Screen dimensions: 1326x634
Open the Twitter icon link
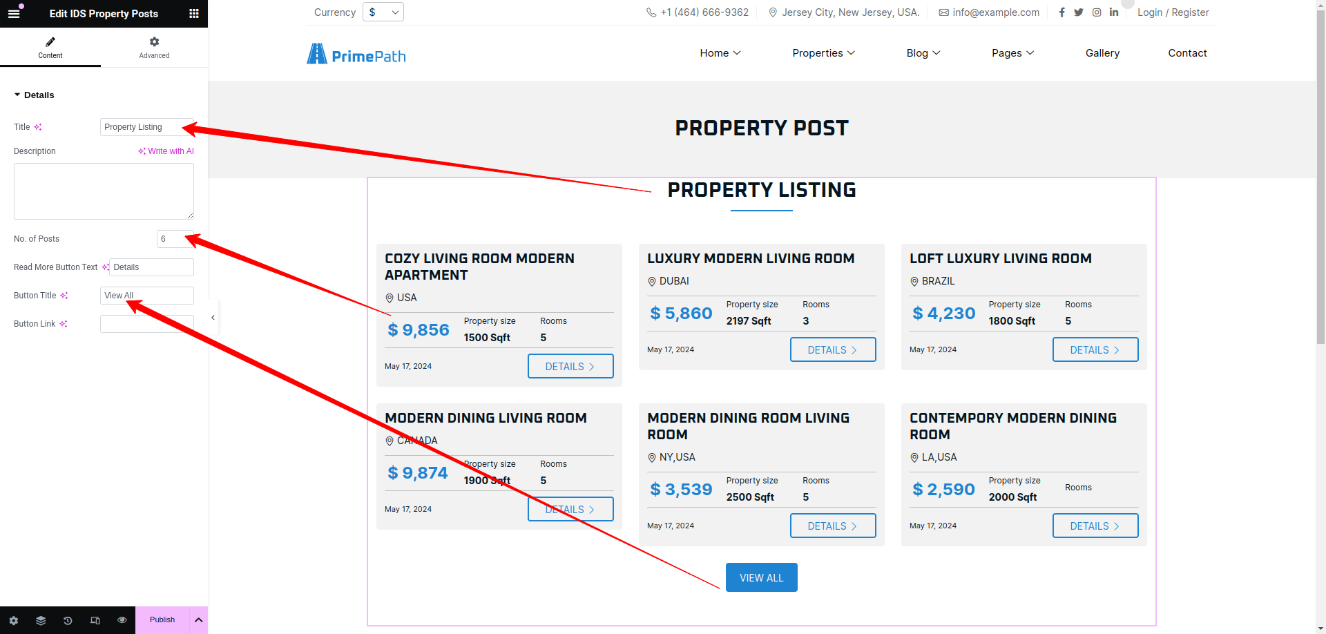tap(1079, 12)
